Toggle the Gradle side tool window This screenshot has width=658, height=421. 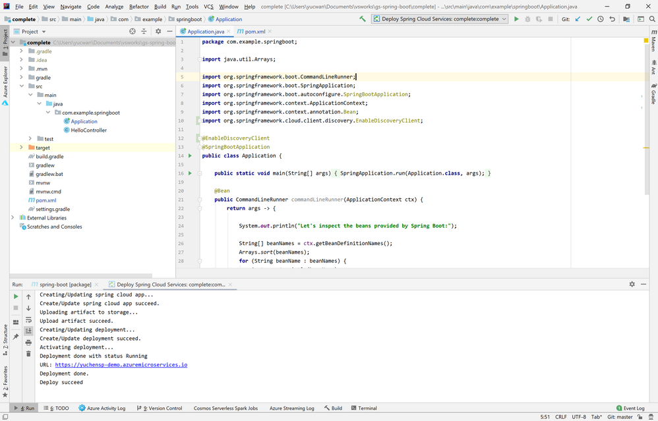pyautogui.click(x=653, y=94)
